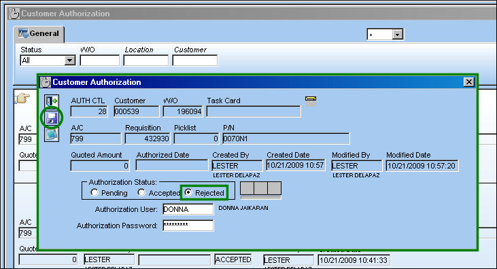
Task: Open the Status dropdown set to All
Action: pos(70,60)
